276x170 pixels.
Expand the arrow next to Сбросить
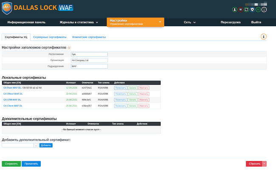pos(265,164)
